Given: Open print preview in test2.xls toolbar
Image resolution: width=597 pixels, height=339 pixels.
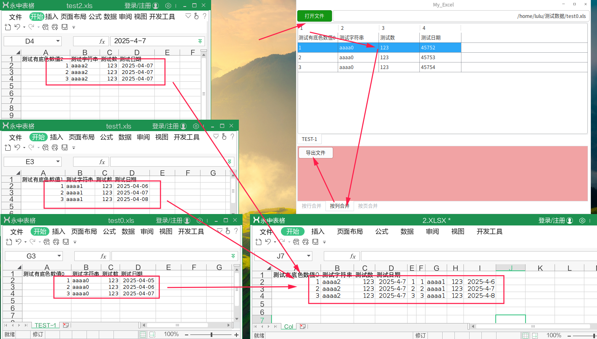Looking at the screenshot, I should coord(45,27).
